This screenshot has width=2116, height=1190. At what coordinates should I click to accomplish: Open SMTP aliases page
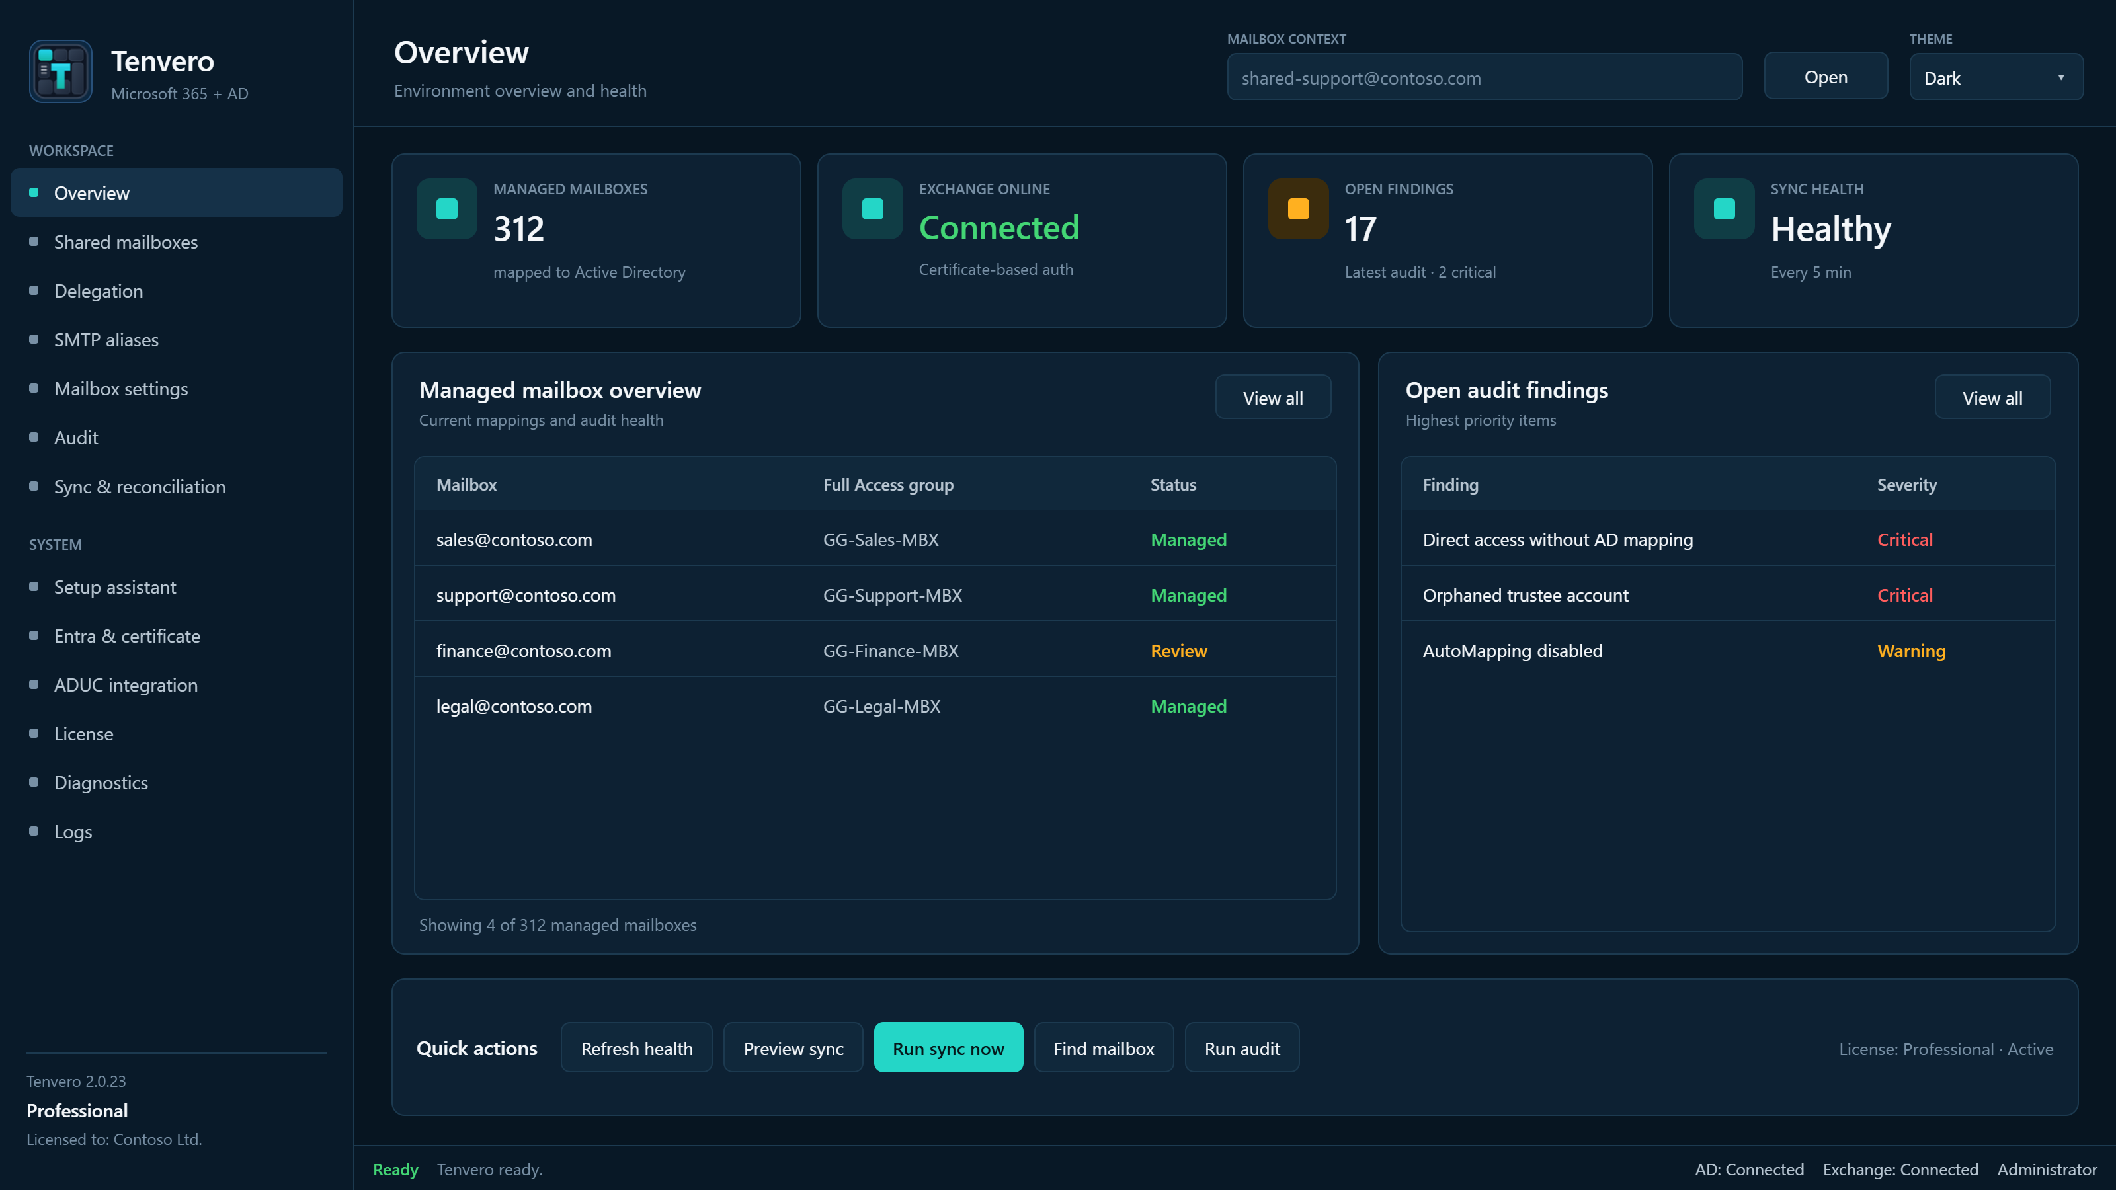pyautogui.click(x=177, y=339)
